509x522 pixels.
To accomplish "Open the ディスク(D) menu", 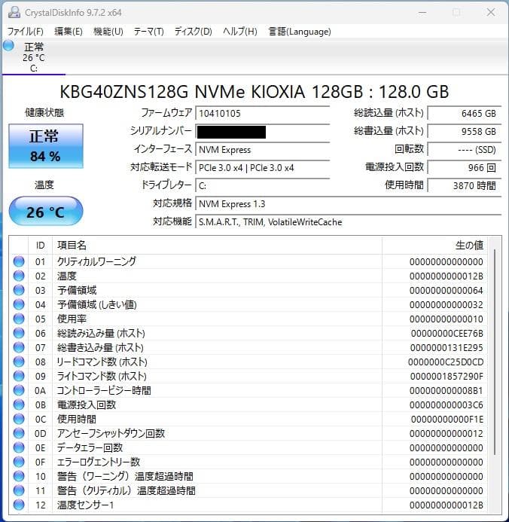I will (193, 32).
